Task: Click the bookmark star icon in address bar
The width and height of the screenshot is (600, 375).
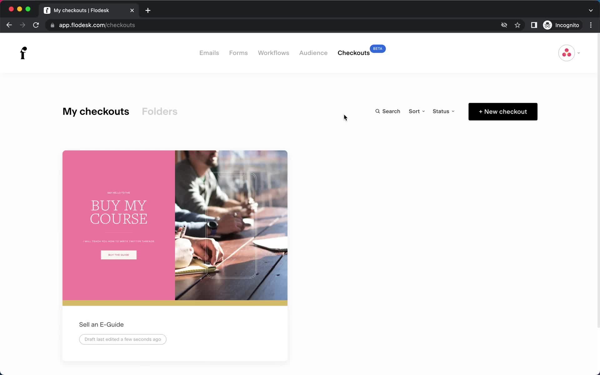Action: tap(518, 25)
